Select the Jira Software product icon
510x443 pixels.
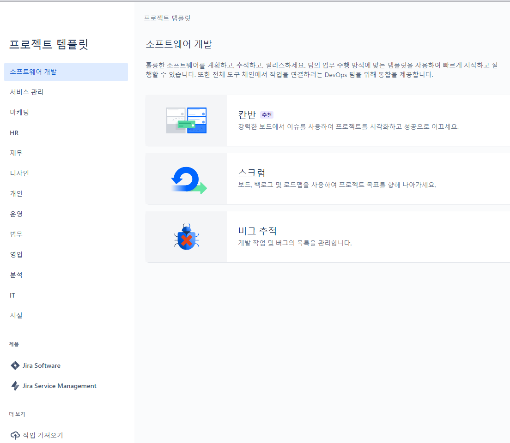click(14, 365)
